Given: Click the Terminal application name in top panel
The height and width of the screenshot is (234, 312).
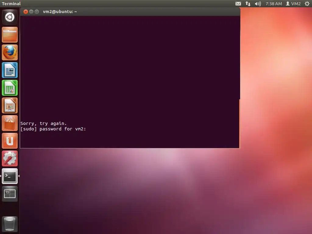Looking at the screenshot, I should coord(11,4).
